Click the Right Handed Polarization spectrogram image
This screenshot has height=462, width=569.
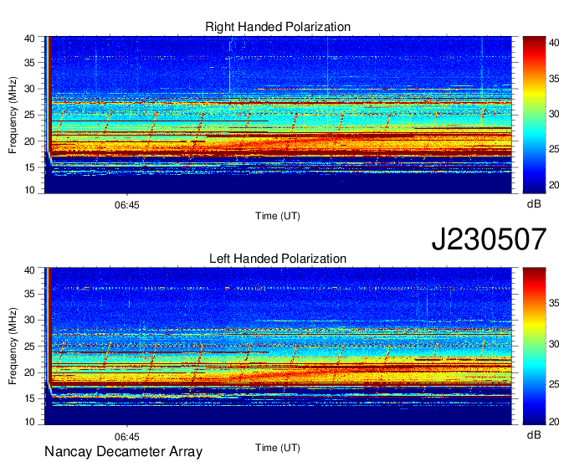pyautogui.click(x=278, y=115)
